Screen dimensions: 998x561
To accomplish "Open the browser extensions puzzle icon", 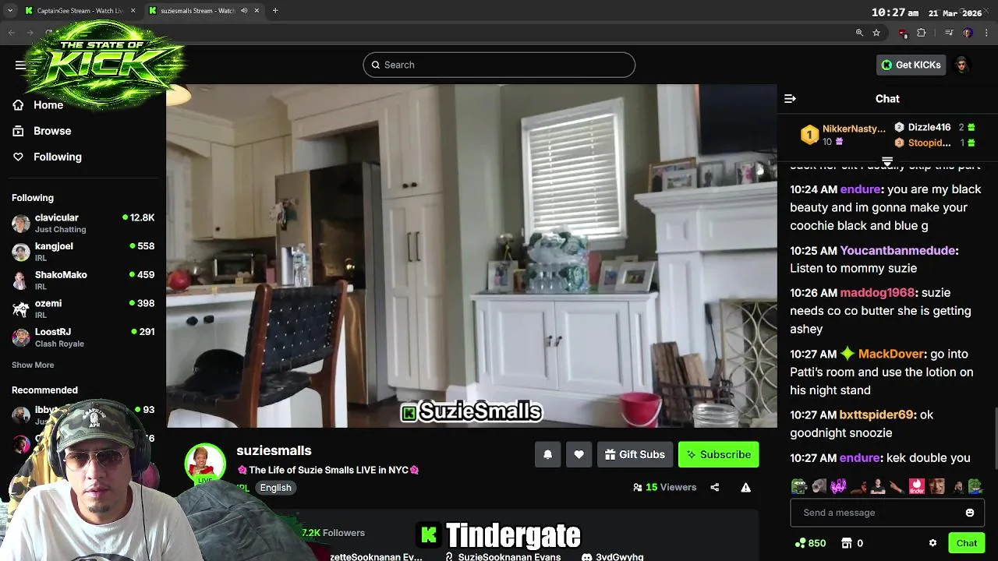I will 922,33.
